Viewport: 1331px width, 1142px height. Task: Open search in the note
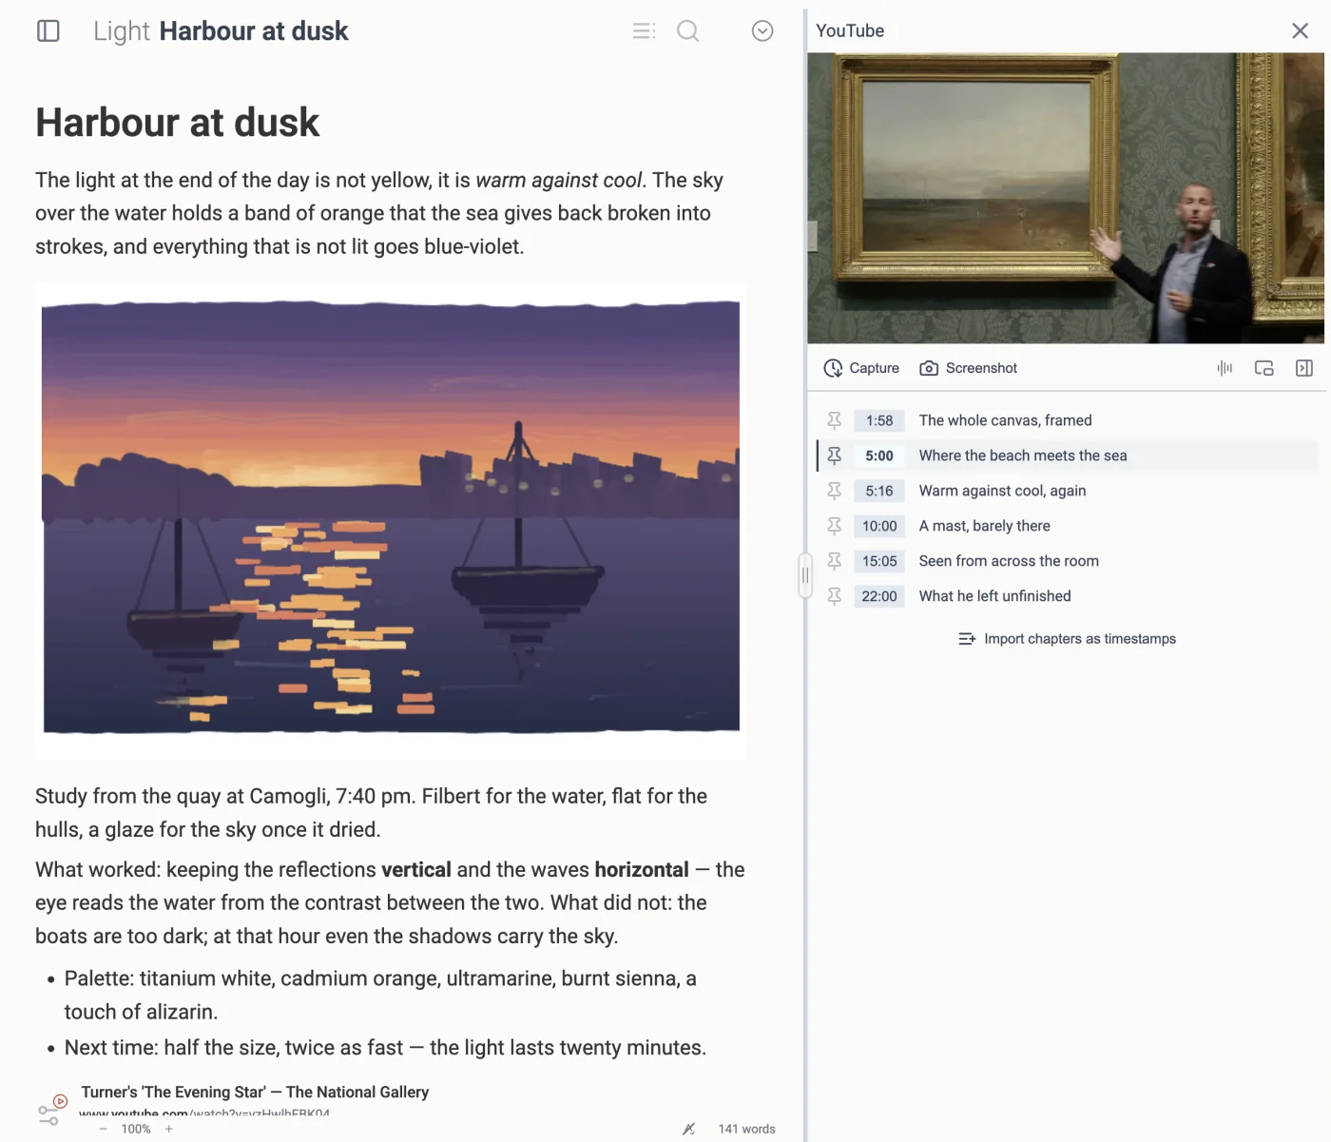[x=687, y=31]
